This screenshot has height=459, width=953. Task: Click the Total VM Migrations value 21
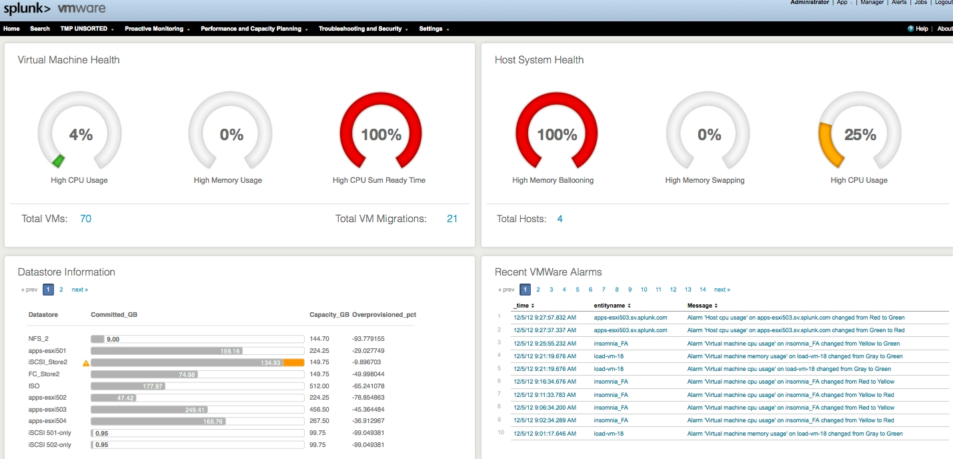[x=452, y=219]
